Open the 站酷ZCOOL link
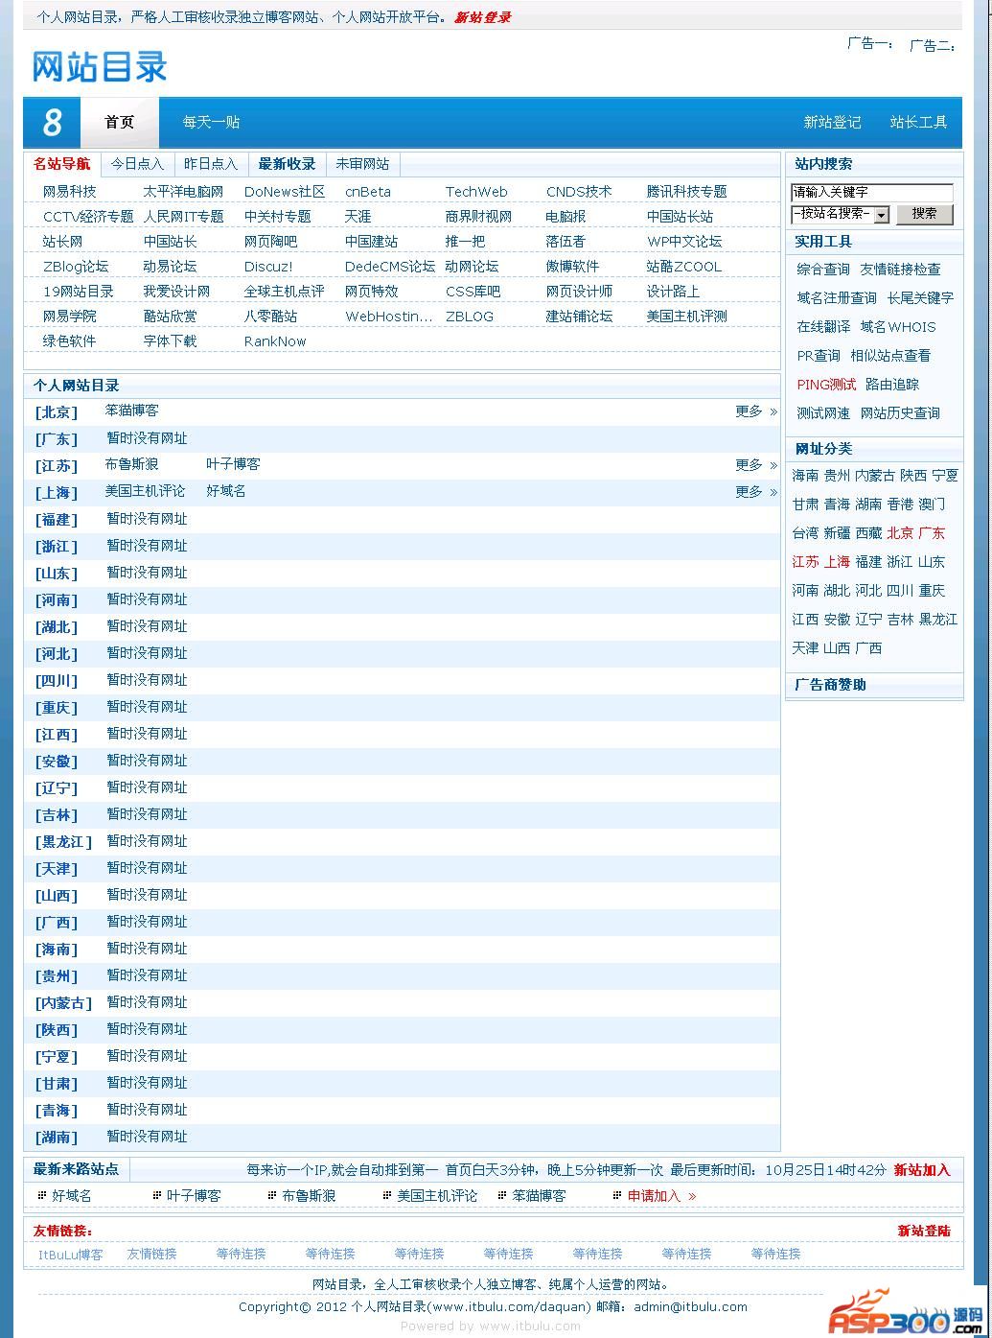This screenshot has width=992, height=1338. pyautogui.click(x=684, y=267)
